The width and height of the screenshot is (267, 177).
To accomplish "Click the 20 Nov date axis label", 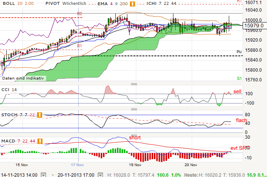I will [191, 165].
